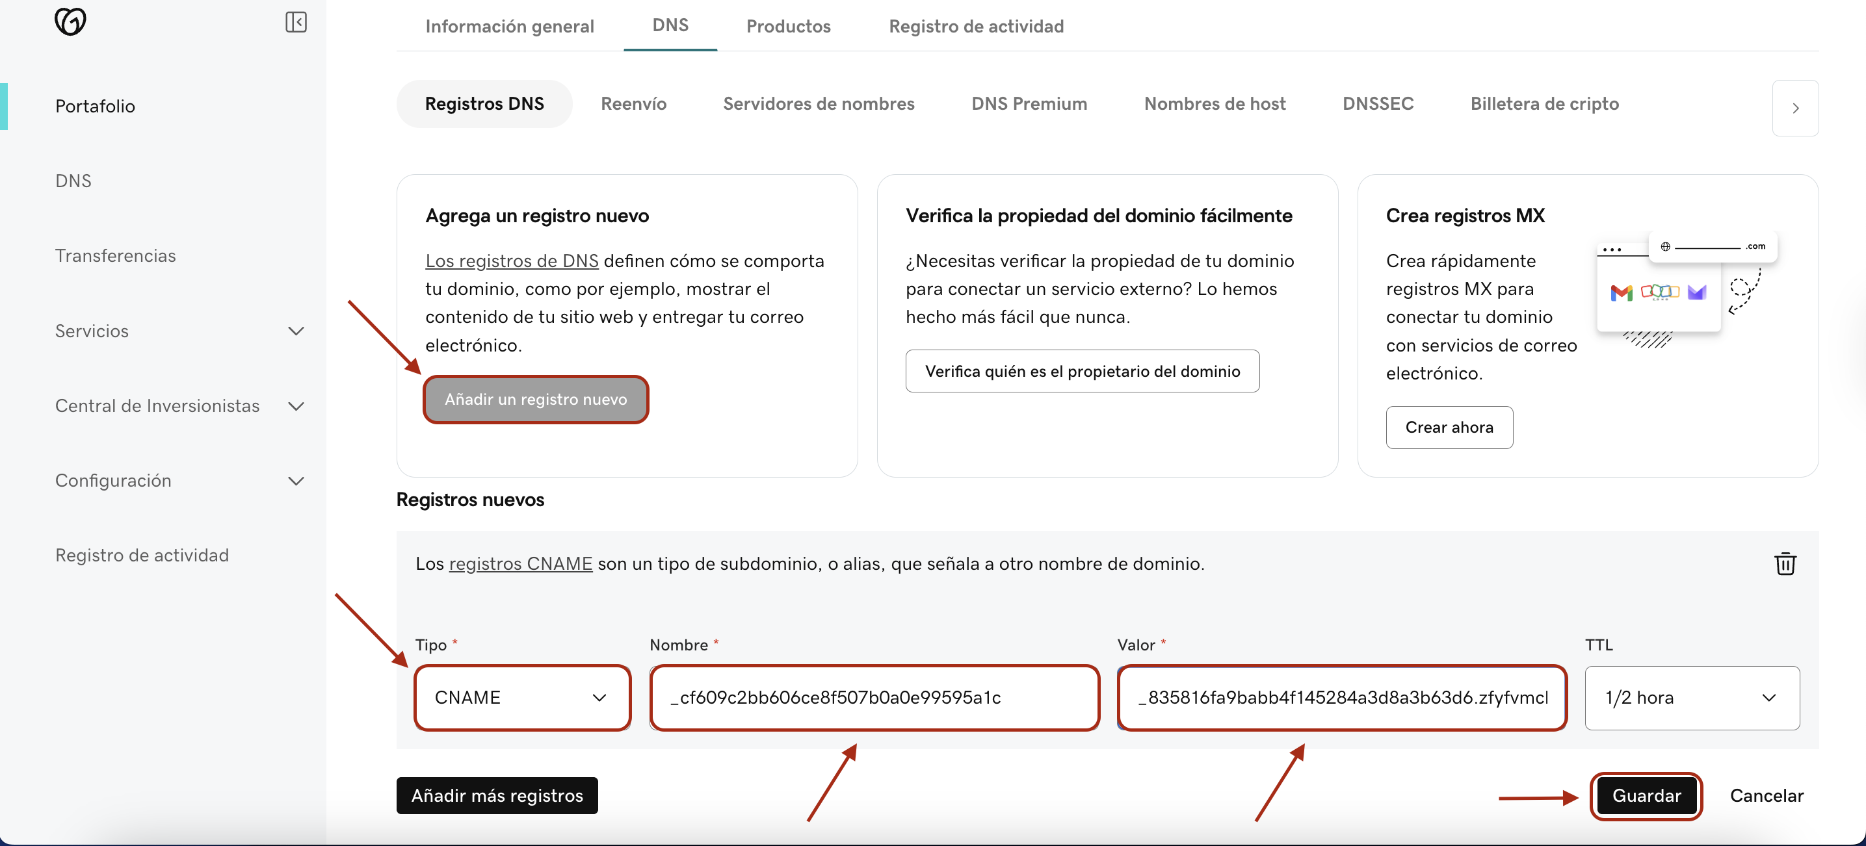
Task: Follow the registros CNAME link
Action: [x=520, y=564]
